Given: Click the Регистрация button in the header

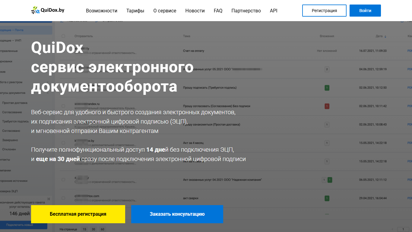Looking at the screenshot, I should pyautogui.click(x=324, y=11).
